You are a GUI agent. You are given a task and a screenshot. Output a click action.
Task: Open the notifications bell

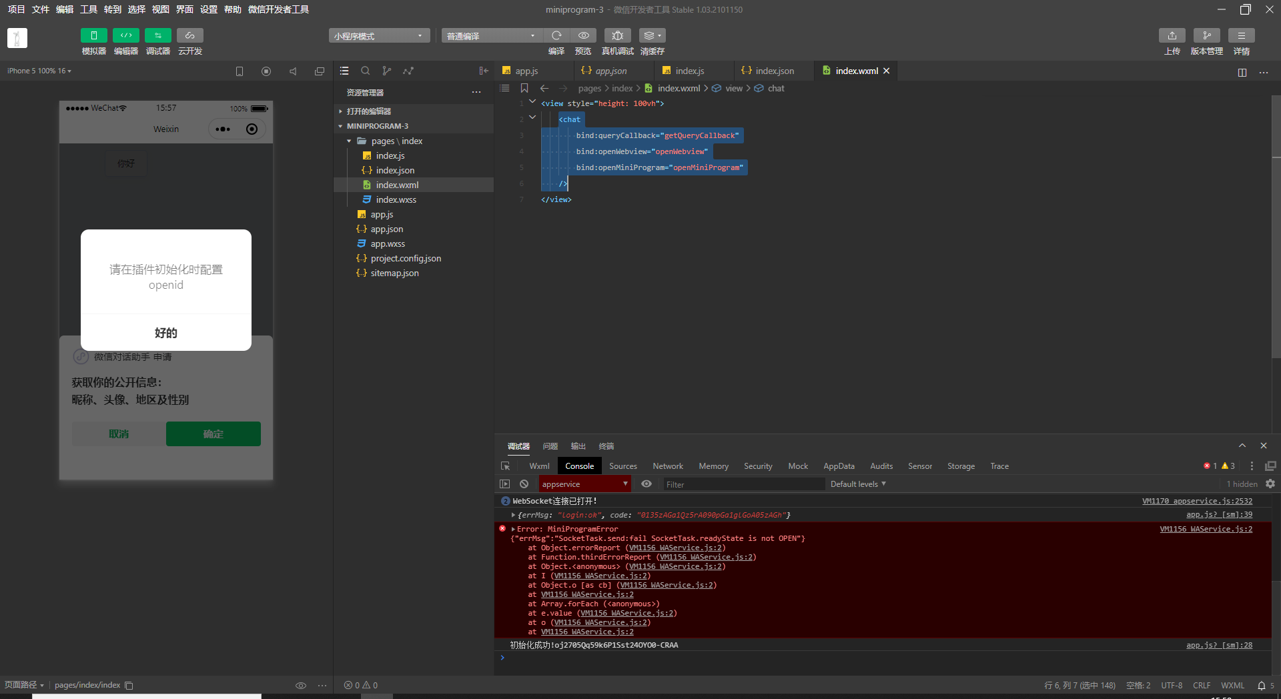point(1262,686)
